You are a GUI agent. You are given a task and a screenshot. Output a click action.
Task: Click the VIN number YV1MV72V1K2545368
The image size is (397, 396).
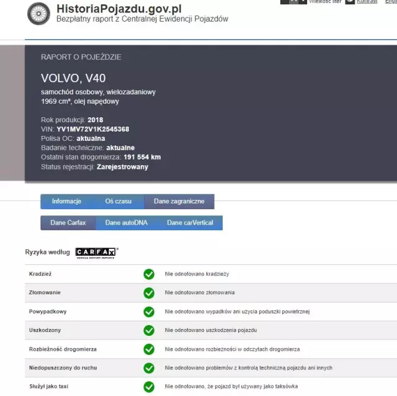click(92, 129)
